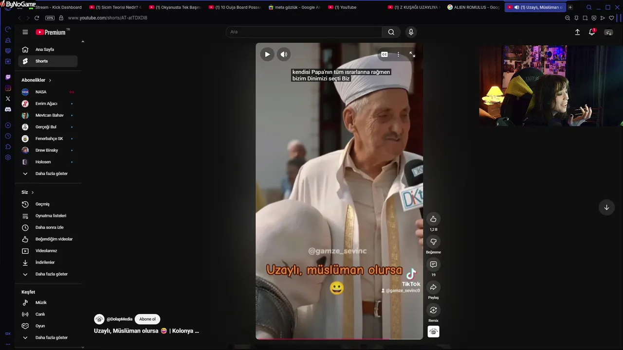Open a new browser tab
This screenshot has height=350, width=623.
coord(570,7)
